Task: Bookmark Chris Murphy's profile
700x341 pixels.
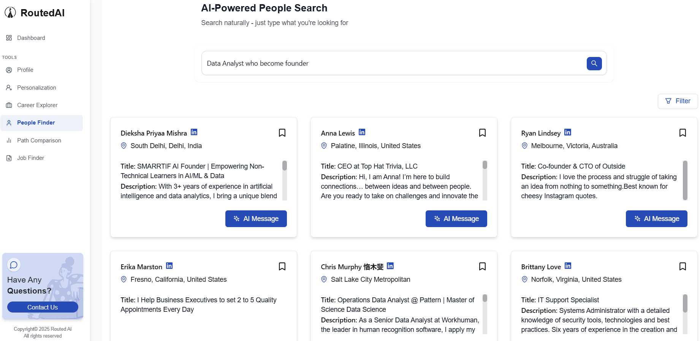Action: (482, 267)
